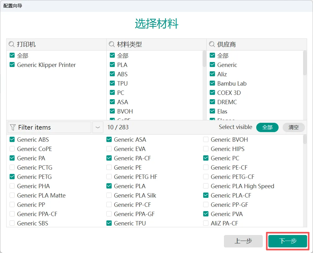This screenshot has height=253, width=313.
Task: Uncheck the Bambu Lab vendor
Action: 212,83
